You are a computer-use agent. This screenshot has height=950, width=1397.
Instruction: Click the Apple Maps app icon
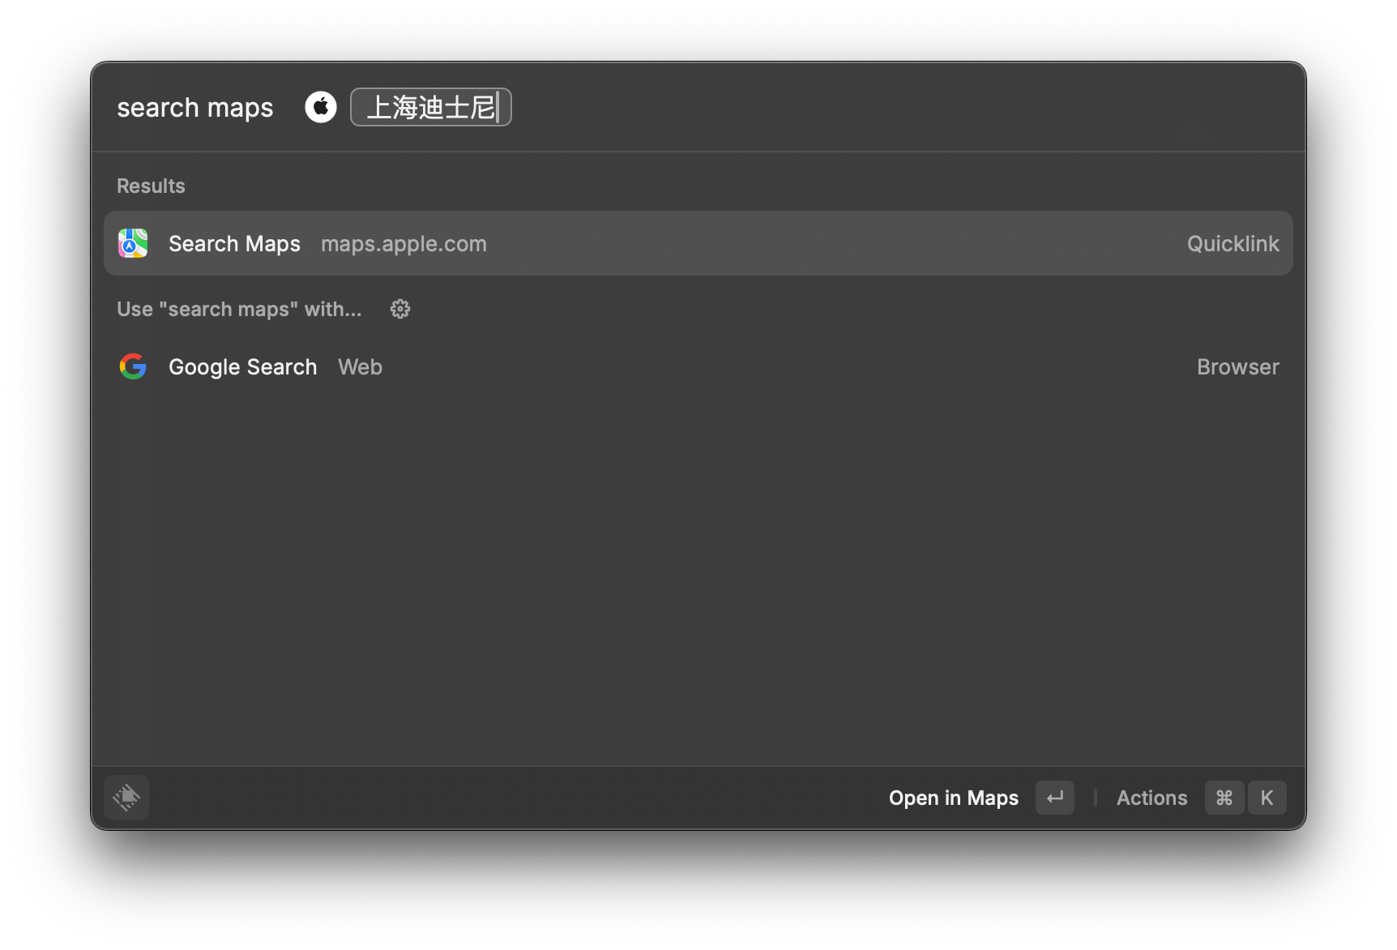click(x=133, y=243)
